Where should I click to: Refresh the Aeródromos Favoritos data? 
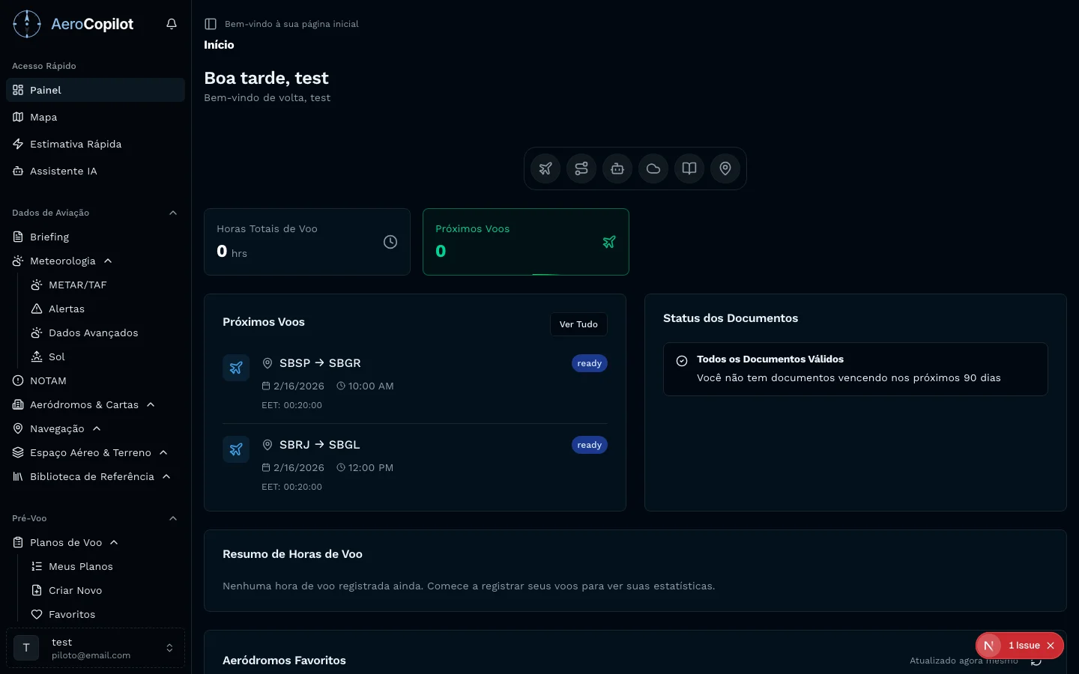click(1036, 661)
